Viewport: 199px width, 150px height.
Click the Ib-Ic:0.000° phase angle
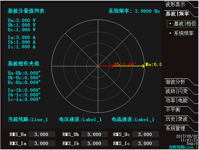click(24, 95)
